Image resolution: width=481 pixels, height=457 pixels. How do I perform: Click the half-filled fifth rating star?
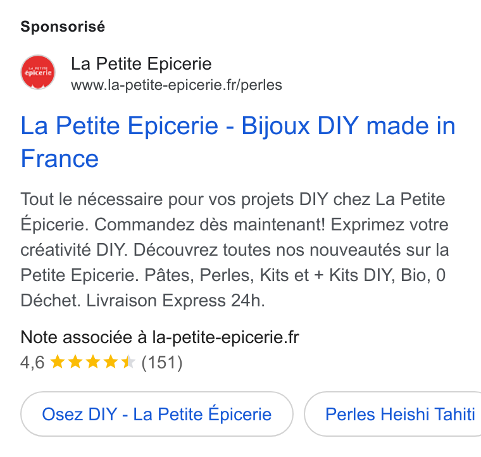click(x=128, y=362)
